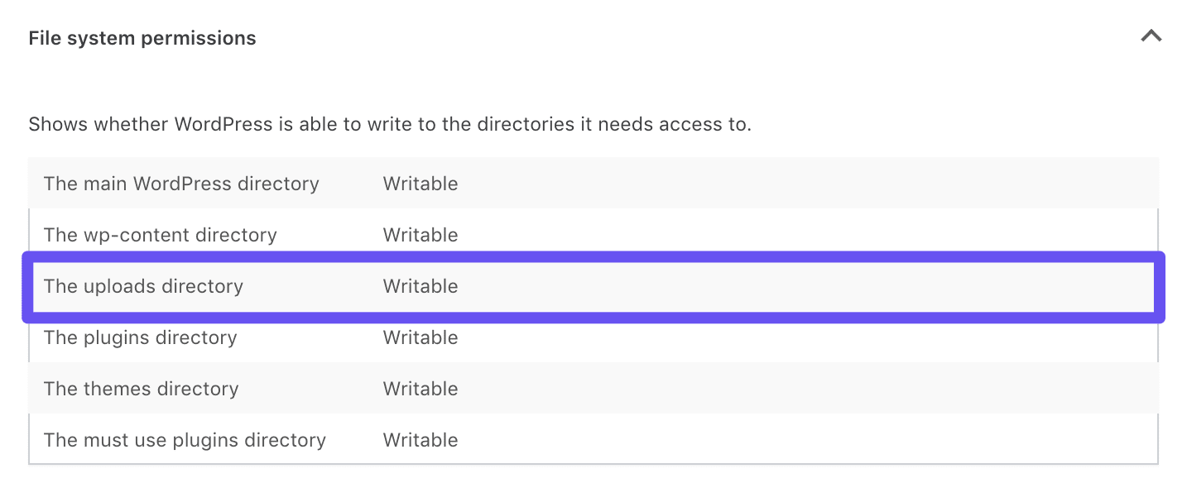The height and width of the screenshot is (483, 1187).
Task: Click Writable for the must use plugins directory
Action: pyautogui.click(x=420, y=439)
